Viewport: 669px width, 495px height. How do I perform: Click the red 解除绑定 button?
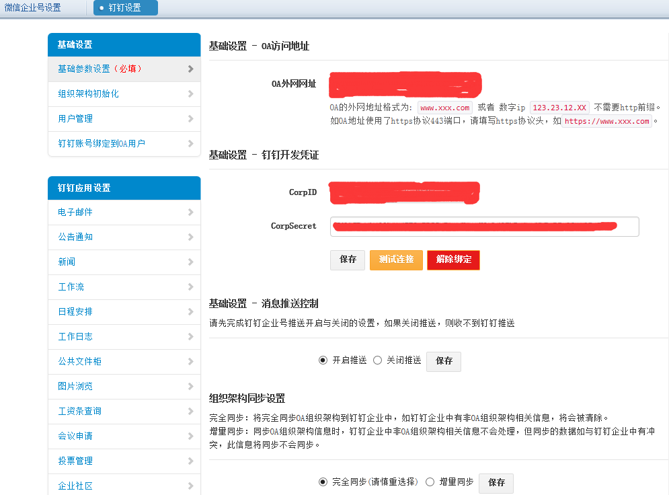(454, 260)
